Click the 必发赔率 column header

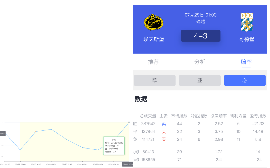(218, 116)
